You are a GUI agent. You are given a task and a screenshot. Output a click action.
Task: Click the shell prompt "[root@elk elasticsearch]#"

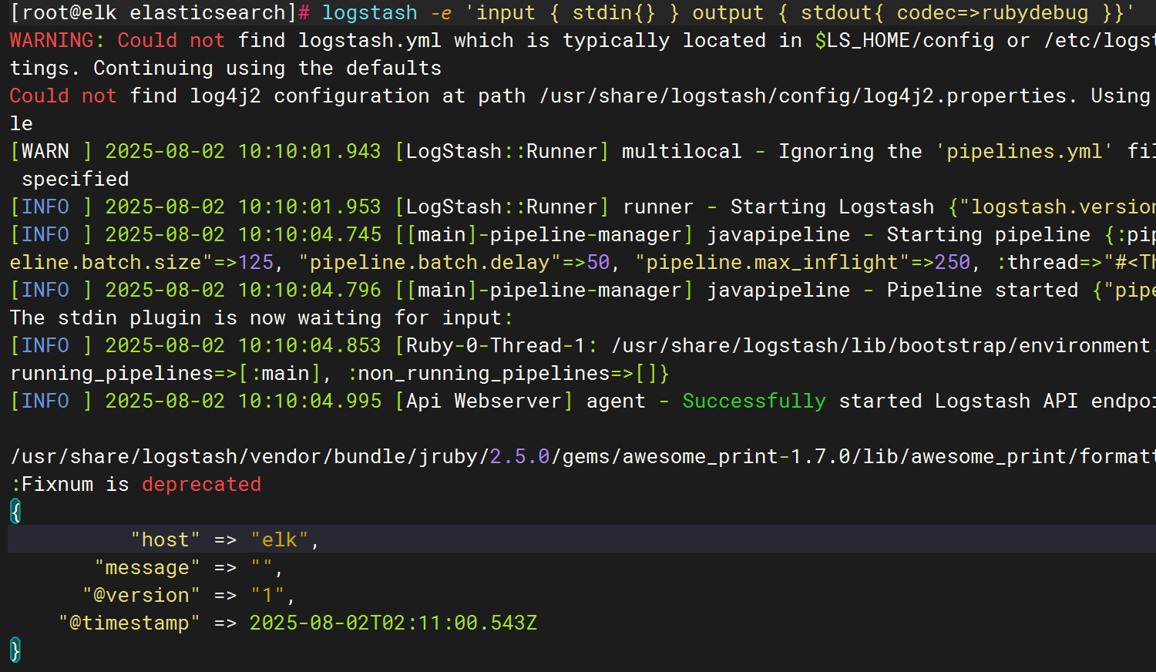point(160,13)
